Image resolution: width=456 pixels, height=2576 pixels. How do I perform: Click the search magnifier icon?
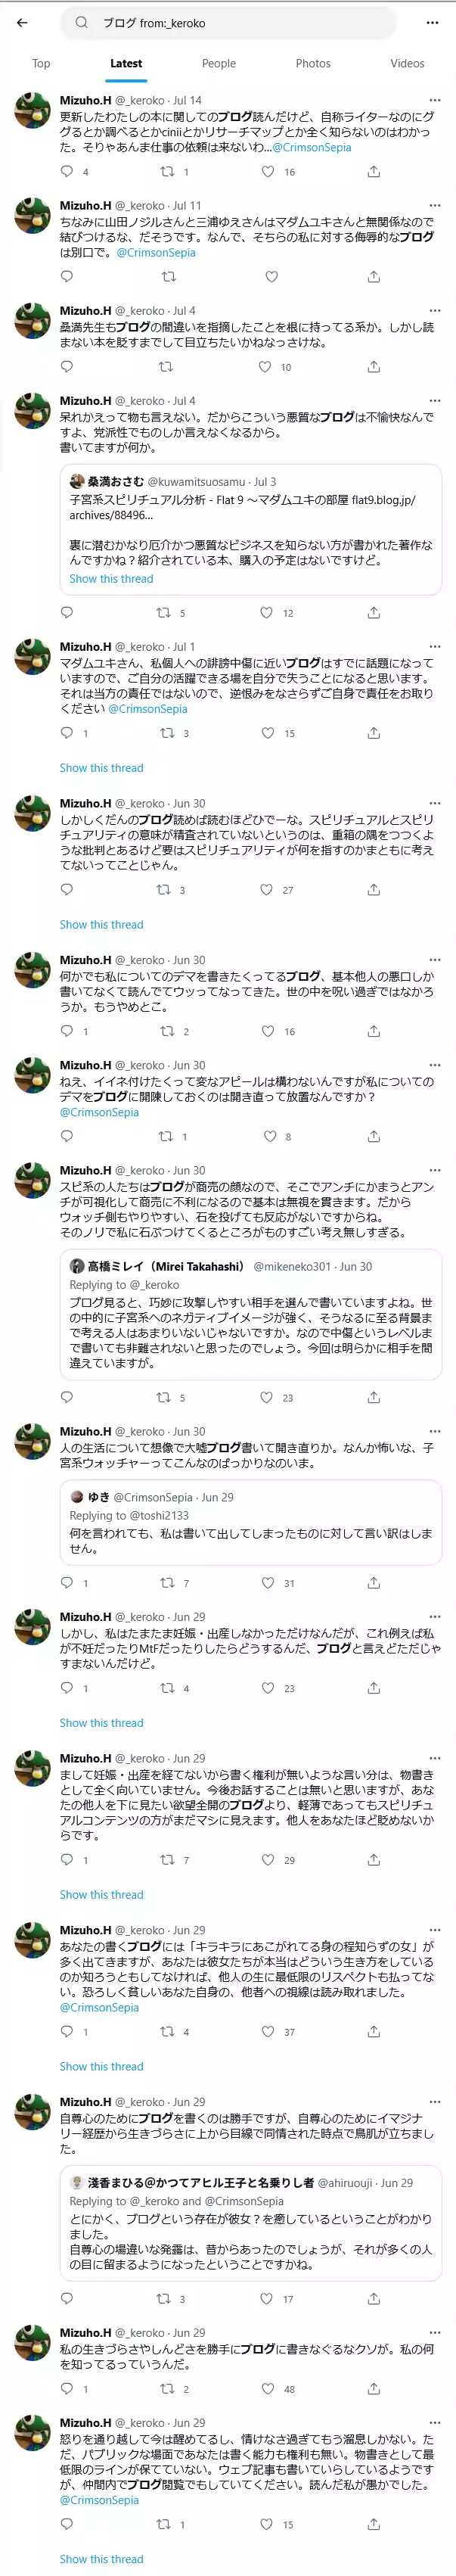(x=82, y=22)
